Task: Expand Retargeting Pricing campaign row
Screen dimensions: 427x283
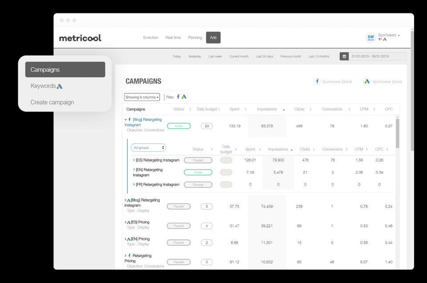Action: pyautogui.click(x=125, y=256)
